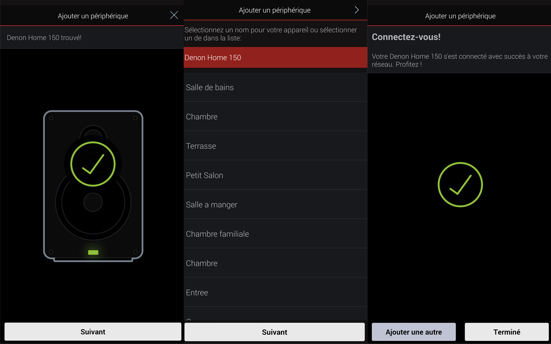
Task: Tap the Connectez-vous! heading
Action: point(406,37)
